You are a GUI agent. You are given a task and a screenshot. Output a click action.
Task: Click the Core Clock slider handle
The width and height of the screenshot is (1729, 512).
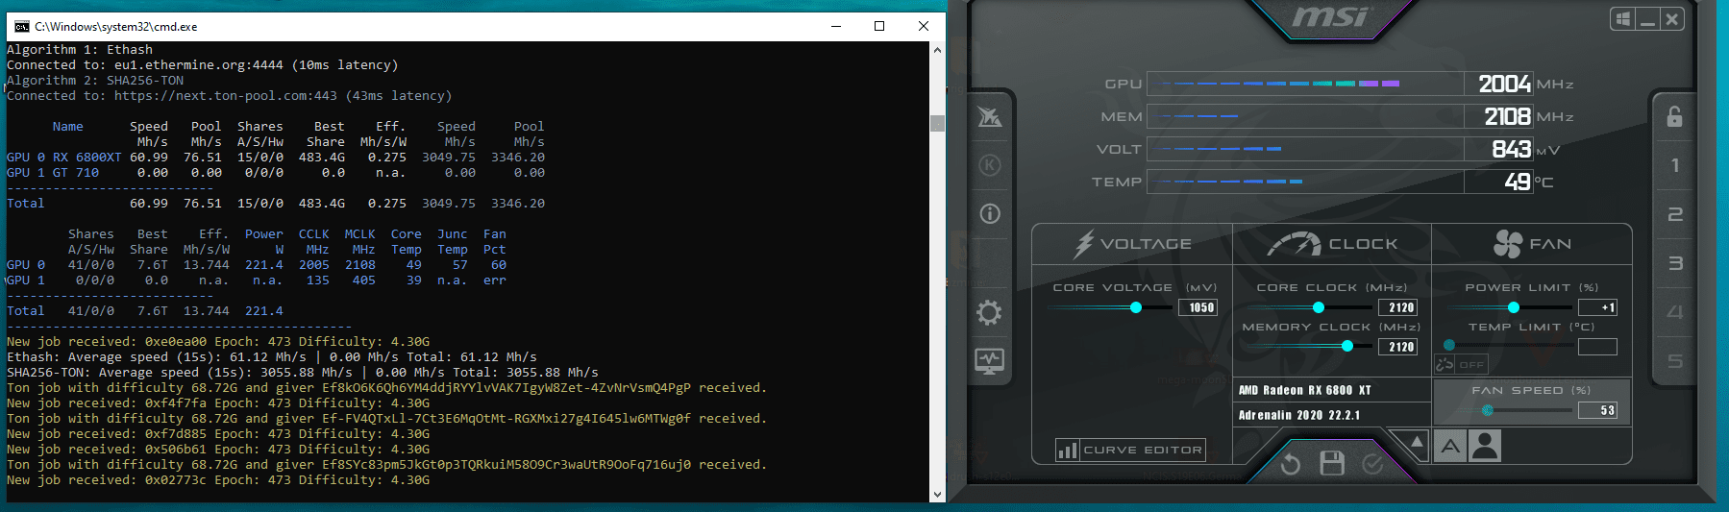(x=1319, y=307)
